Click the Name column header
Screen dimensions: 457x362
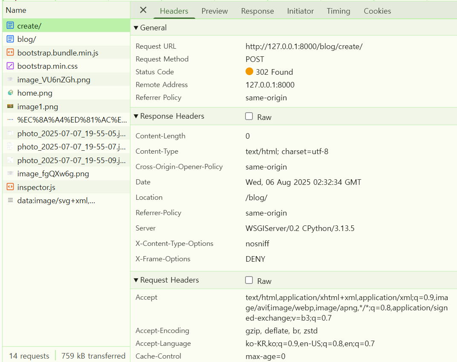coord(16,10)
